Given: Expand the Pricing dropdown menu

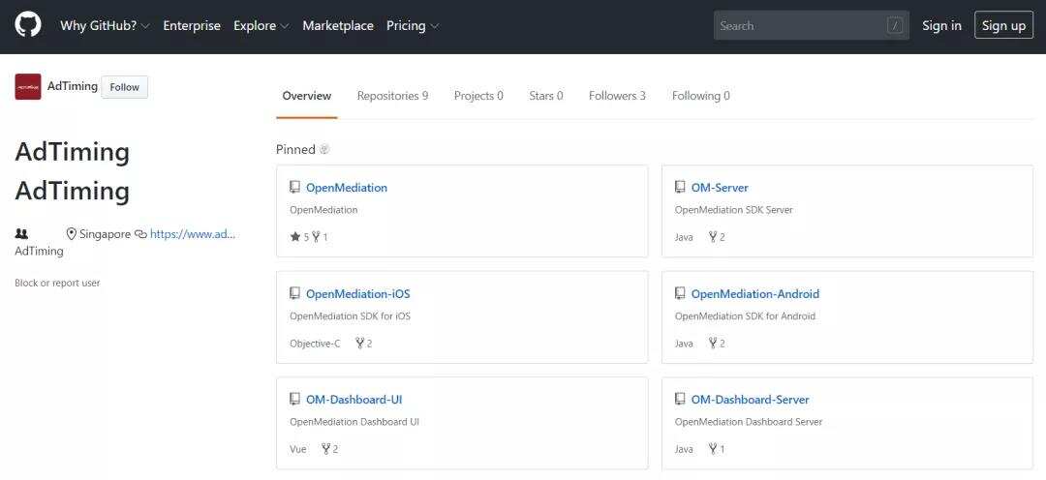Looking at the screenshot, I should [412, 26].
